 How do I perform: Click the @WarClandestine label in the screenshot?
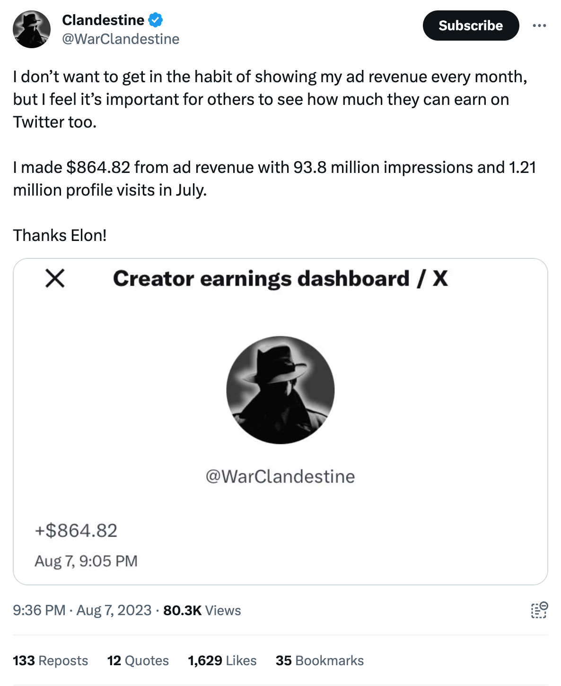click(x=280, y=476)
